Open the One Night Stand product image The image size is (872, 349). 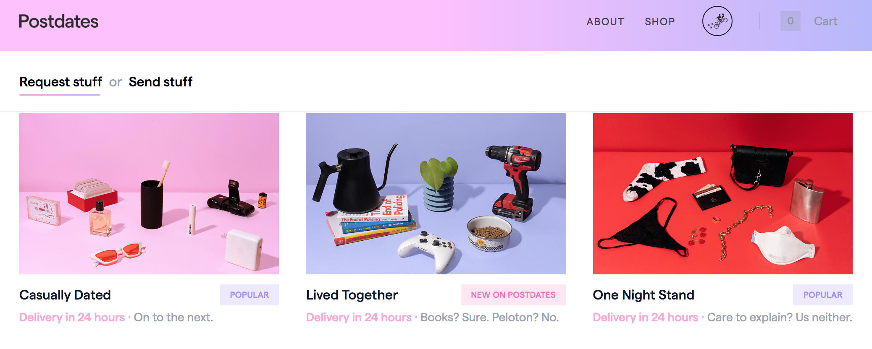(x=723, y=194)
